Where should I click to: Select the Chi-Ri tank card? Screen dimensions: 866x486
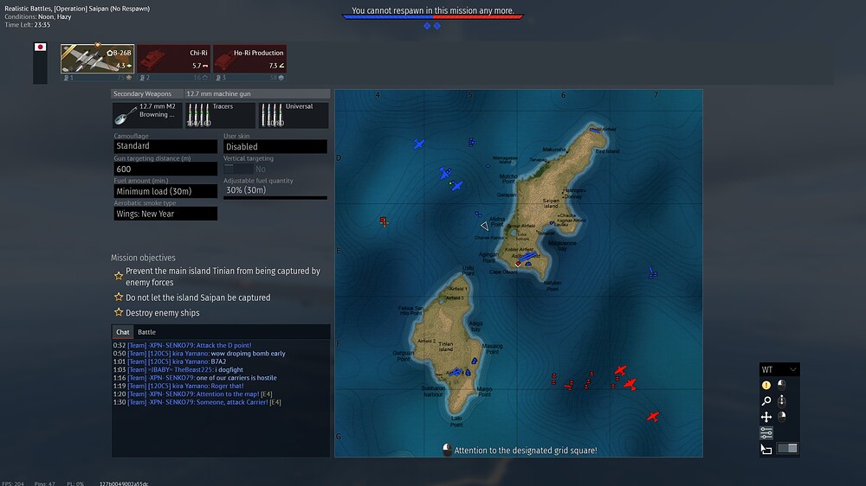pyautogui.click(x=173, y=59)
